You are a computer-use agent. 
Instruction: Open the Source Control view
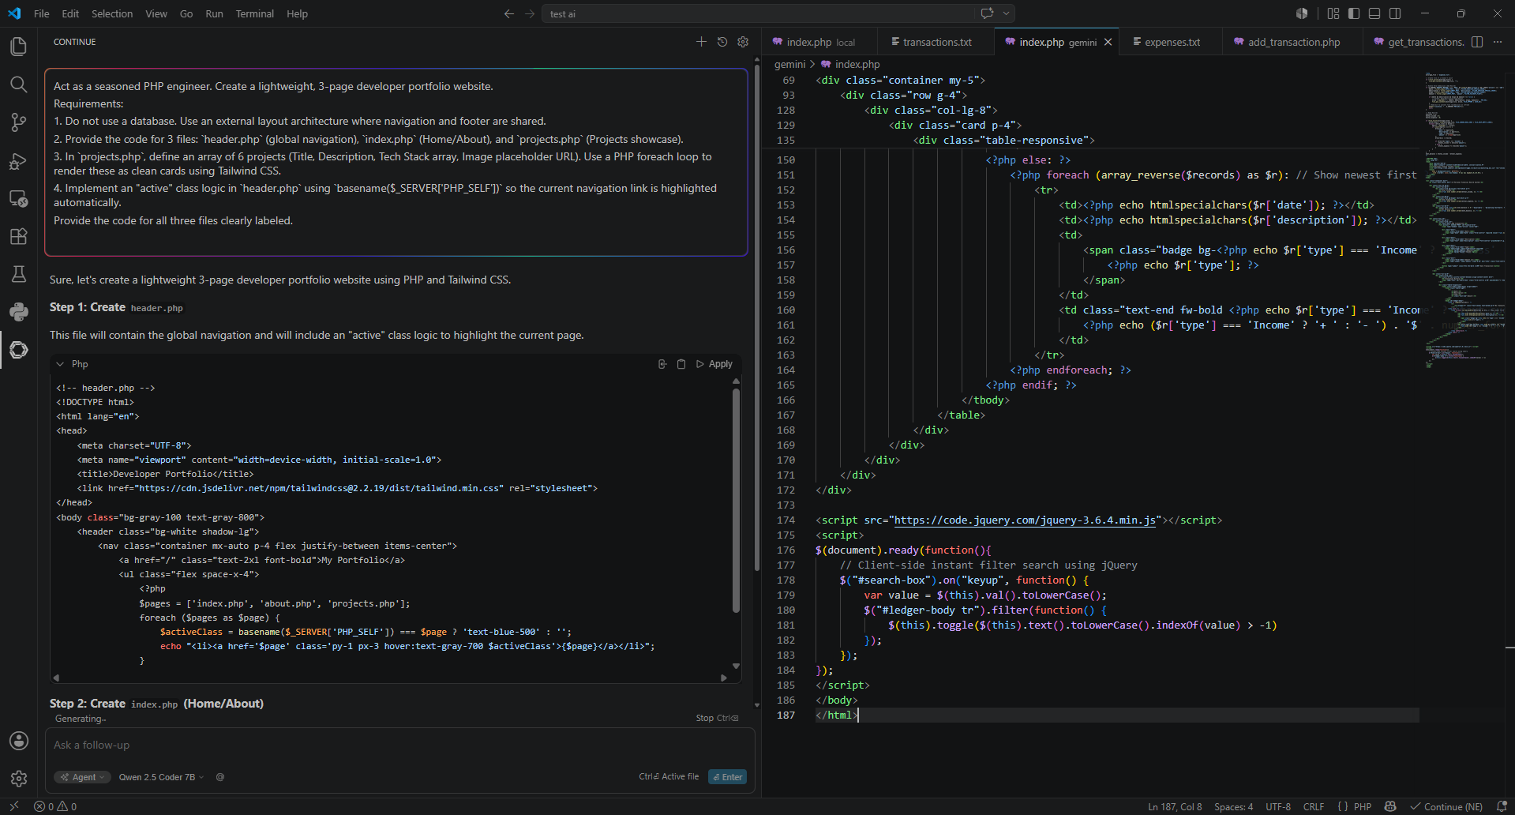(x=18, y=122)
